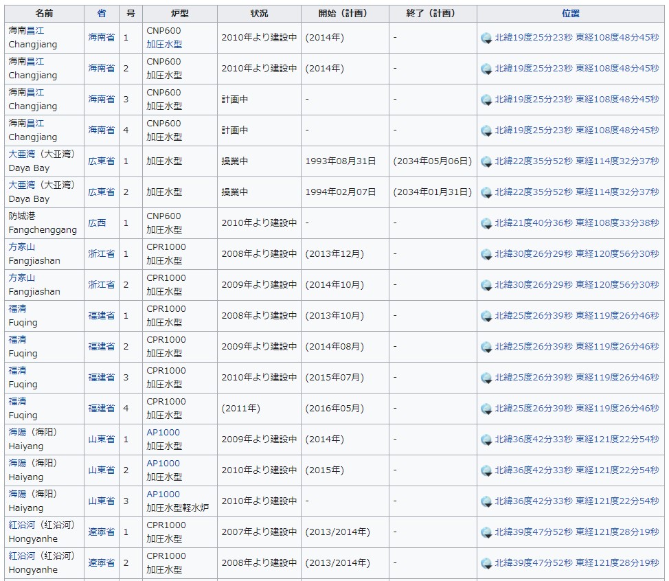The height and width of the screenshot is (581, 669).
Task: Click AP1000 link in Haiyang unit 1 row
Action: point(163,433)
